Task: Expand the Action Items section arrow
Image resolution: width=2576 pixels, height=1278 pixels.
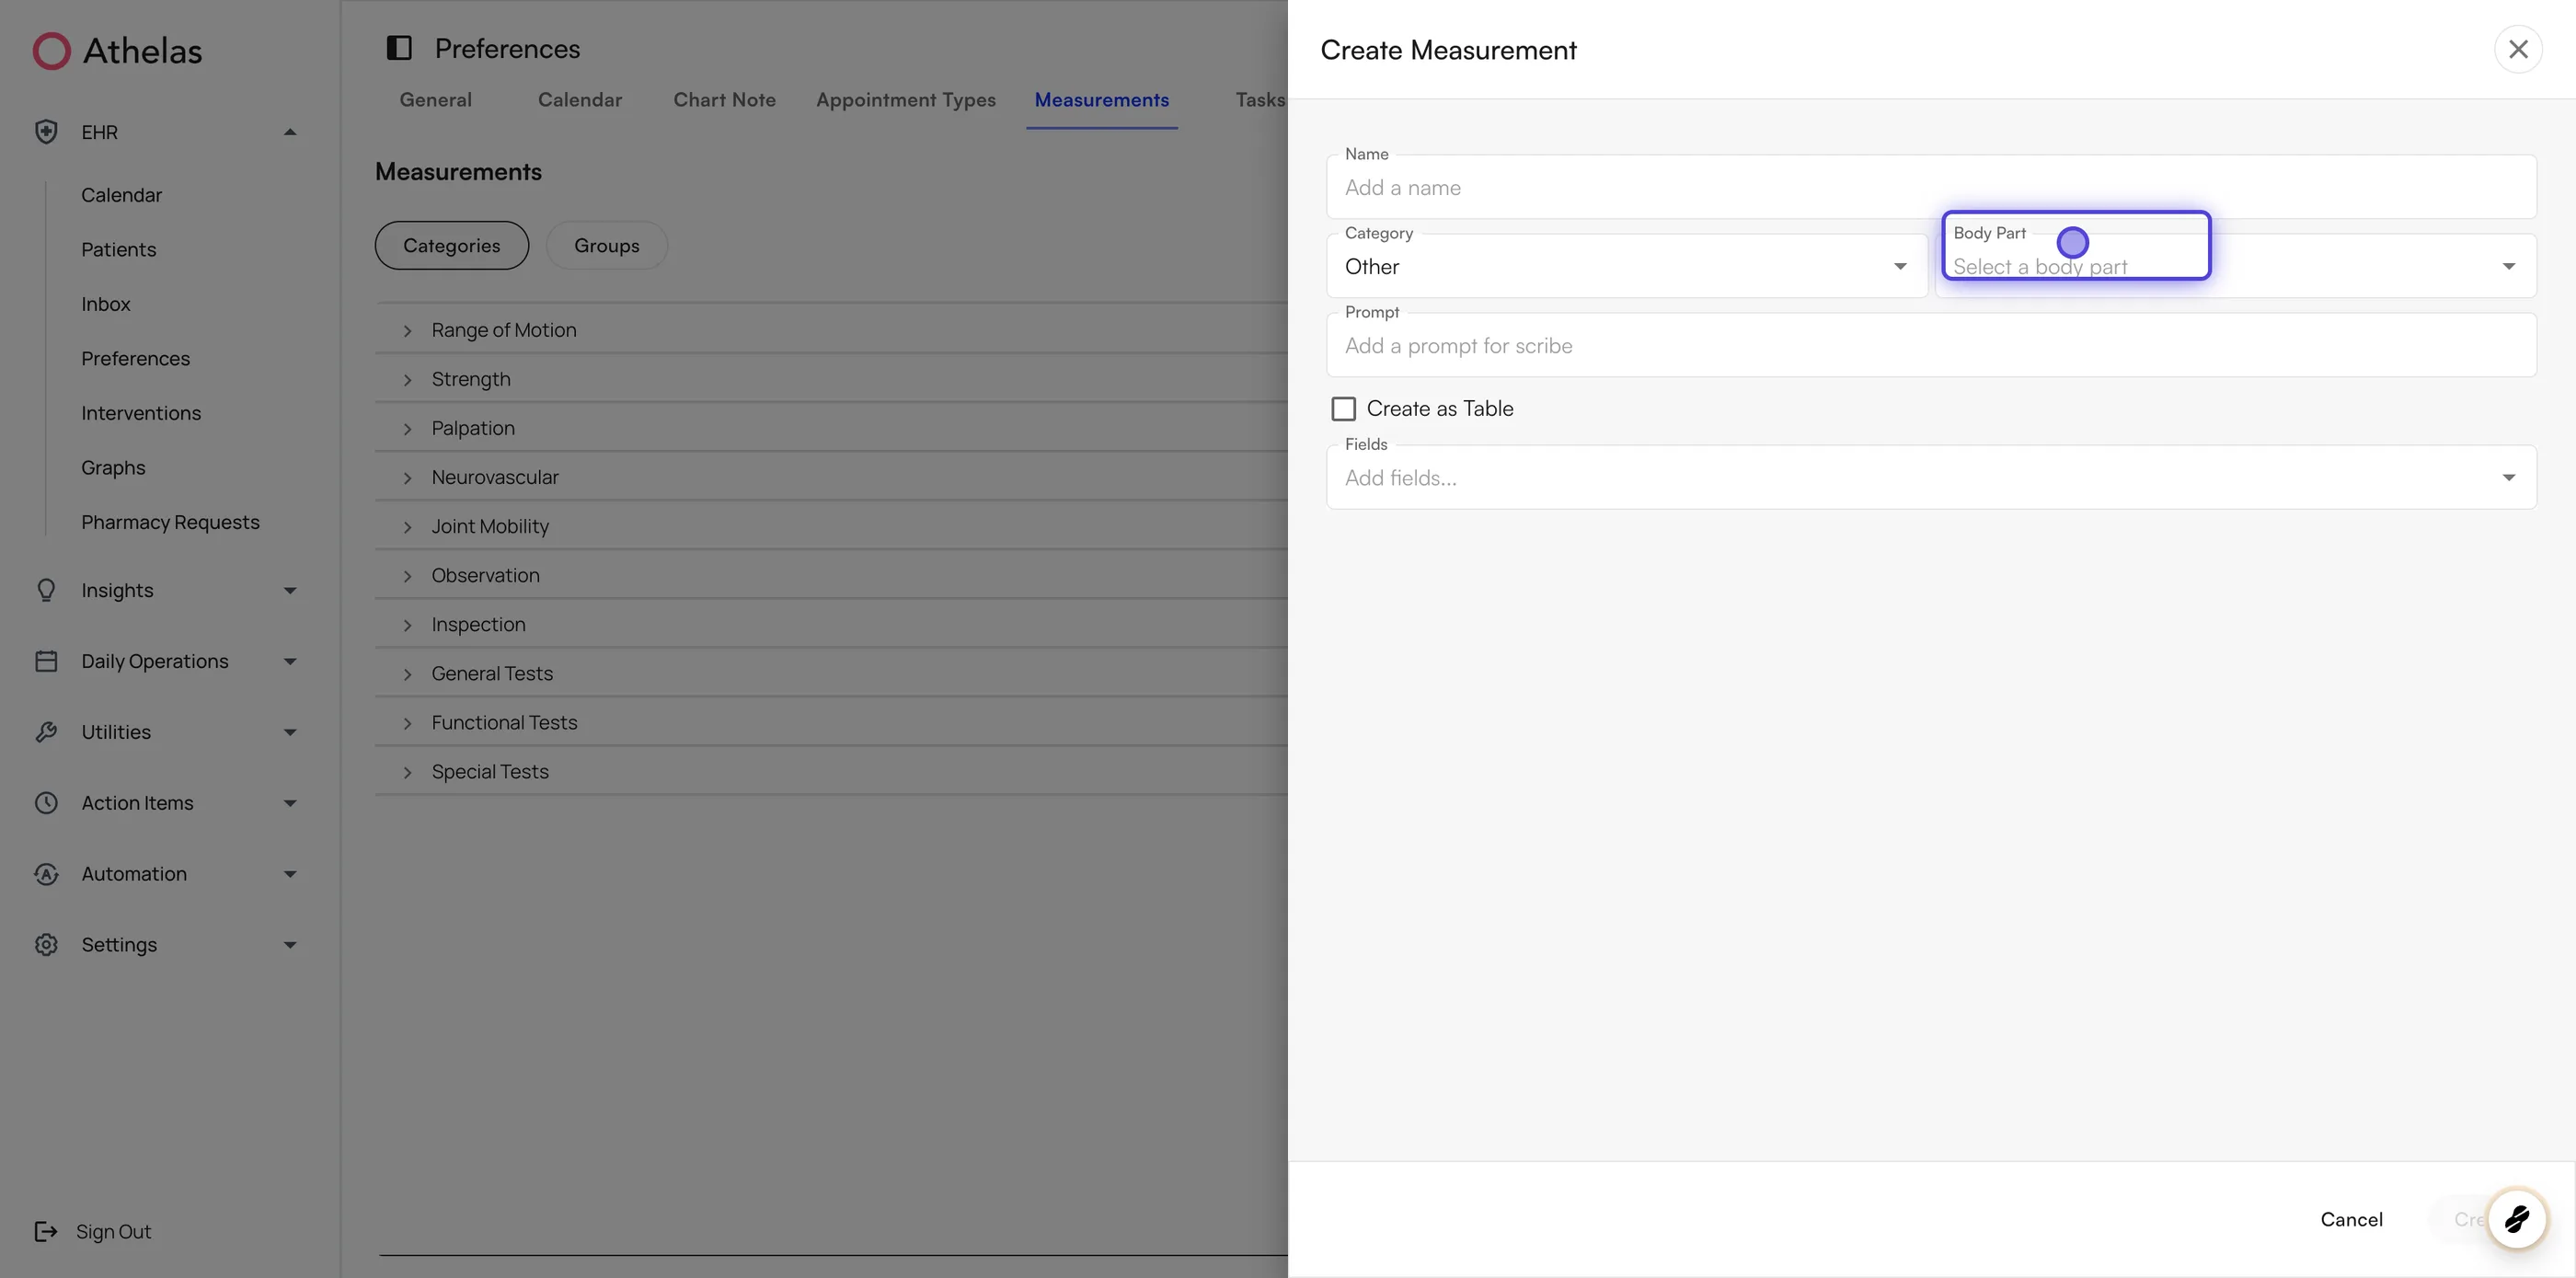Action: click(x=290, y=803)
